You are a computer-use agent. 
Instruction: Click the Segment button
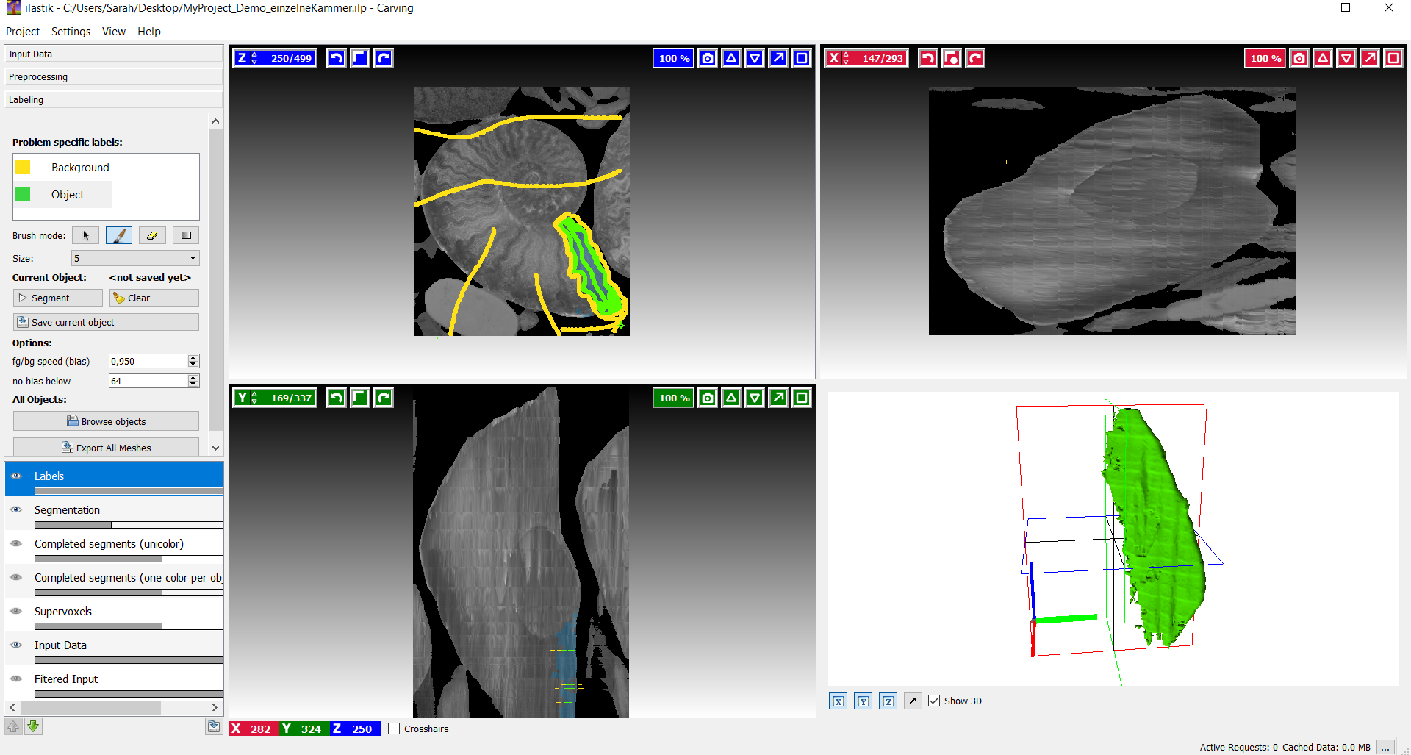coord(58,298)
